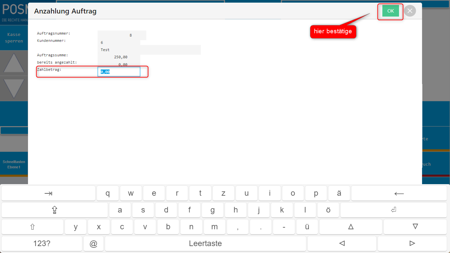The image size is (450, 253).
Task: Click Kasse sperren in the sidebar
Action: coord(14,38)
